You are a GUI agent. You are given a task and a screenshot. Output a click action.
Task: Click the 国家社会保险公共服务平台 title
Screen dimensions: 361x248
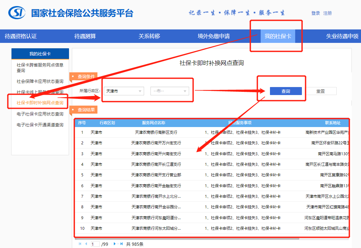82,13
